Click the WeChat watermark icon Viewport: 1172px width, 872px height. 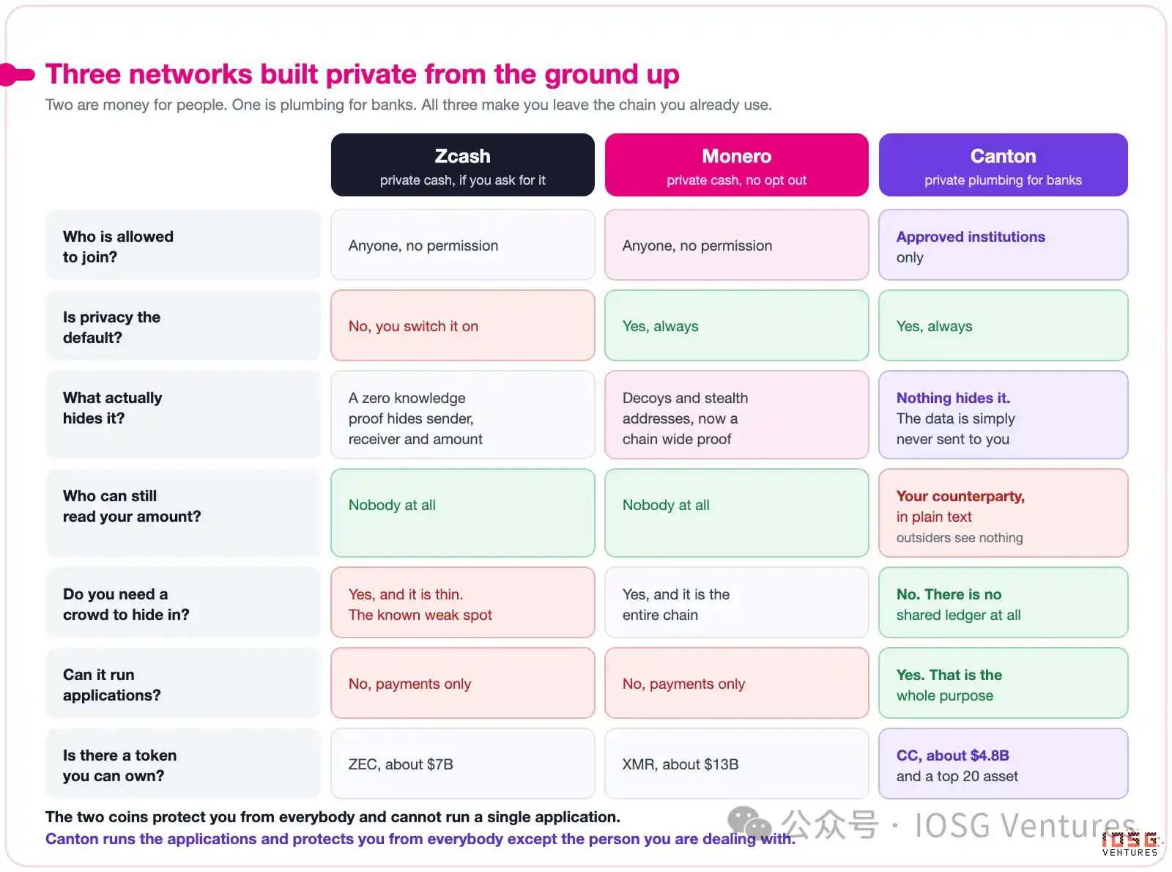tap(749, 824)
